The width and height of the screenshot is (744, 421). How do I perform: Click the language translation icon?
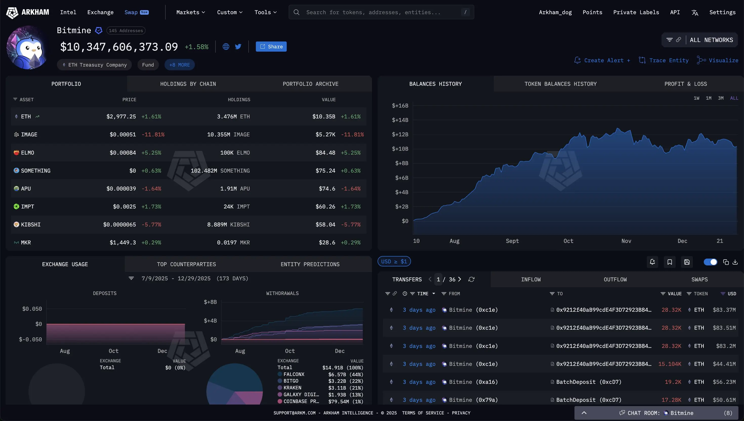(x=695, y=12)
